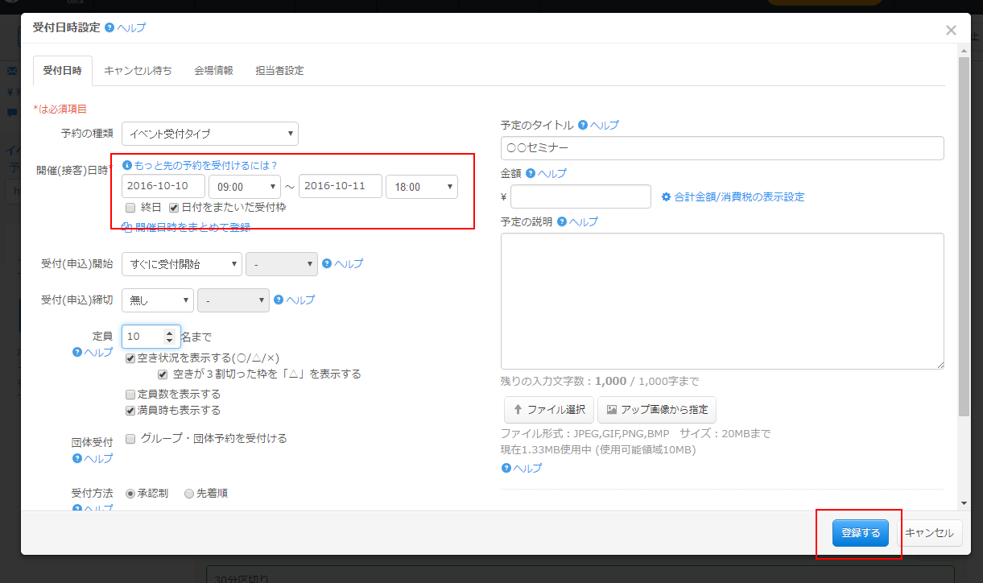Click the help icon under 団体受付 label
This screenshot has height=583, width=983.
pyautogui.click(x=77, y=458)
